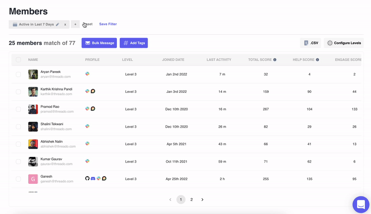
Task: Click Kumar Gaurav's Slack icon
Action: point(87,161)
